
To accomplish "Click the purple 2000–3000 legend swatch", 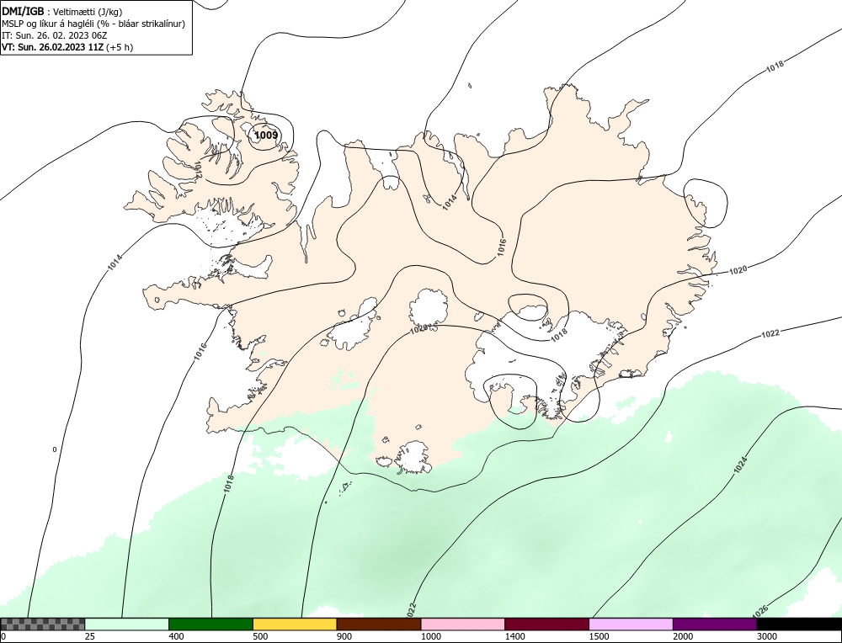I will point(715,624).
